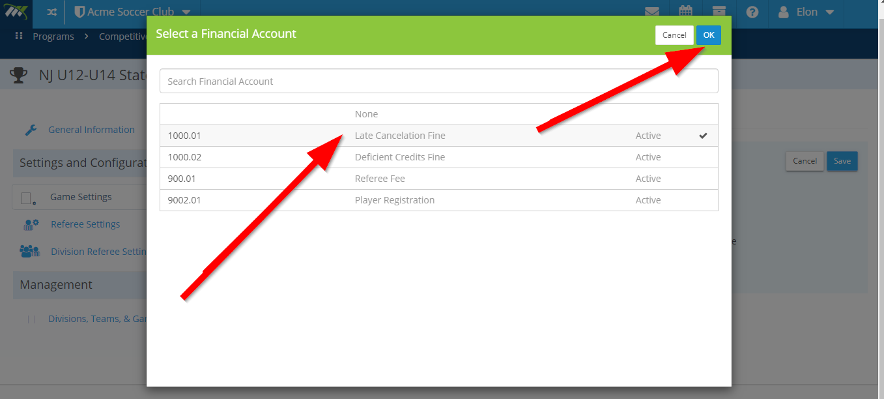Click Active status of Referee Fee row

click(648, 179)
